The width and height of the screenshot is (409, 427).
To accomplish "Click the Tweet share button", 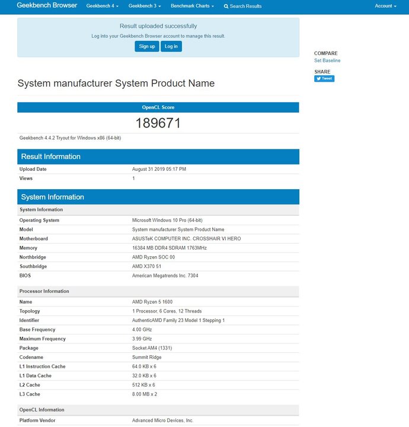I will 324,78.
